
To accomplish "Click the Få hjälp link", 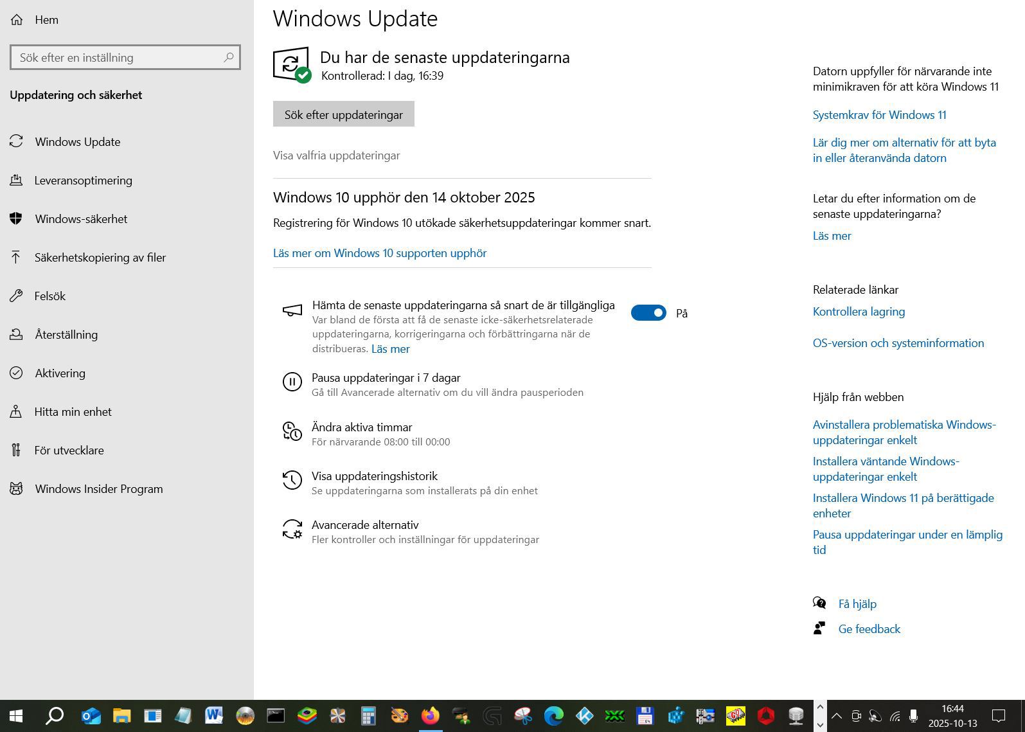I will click(x=857, y=604).
